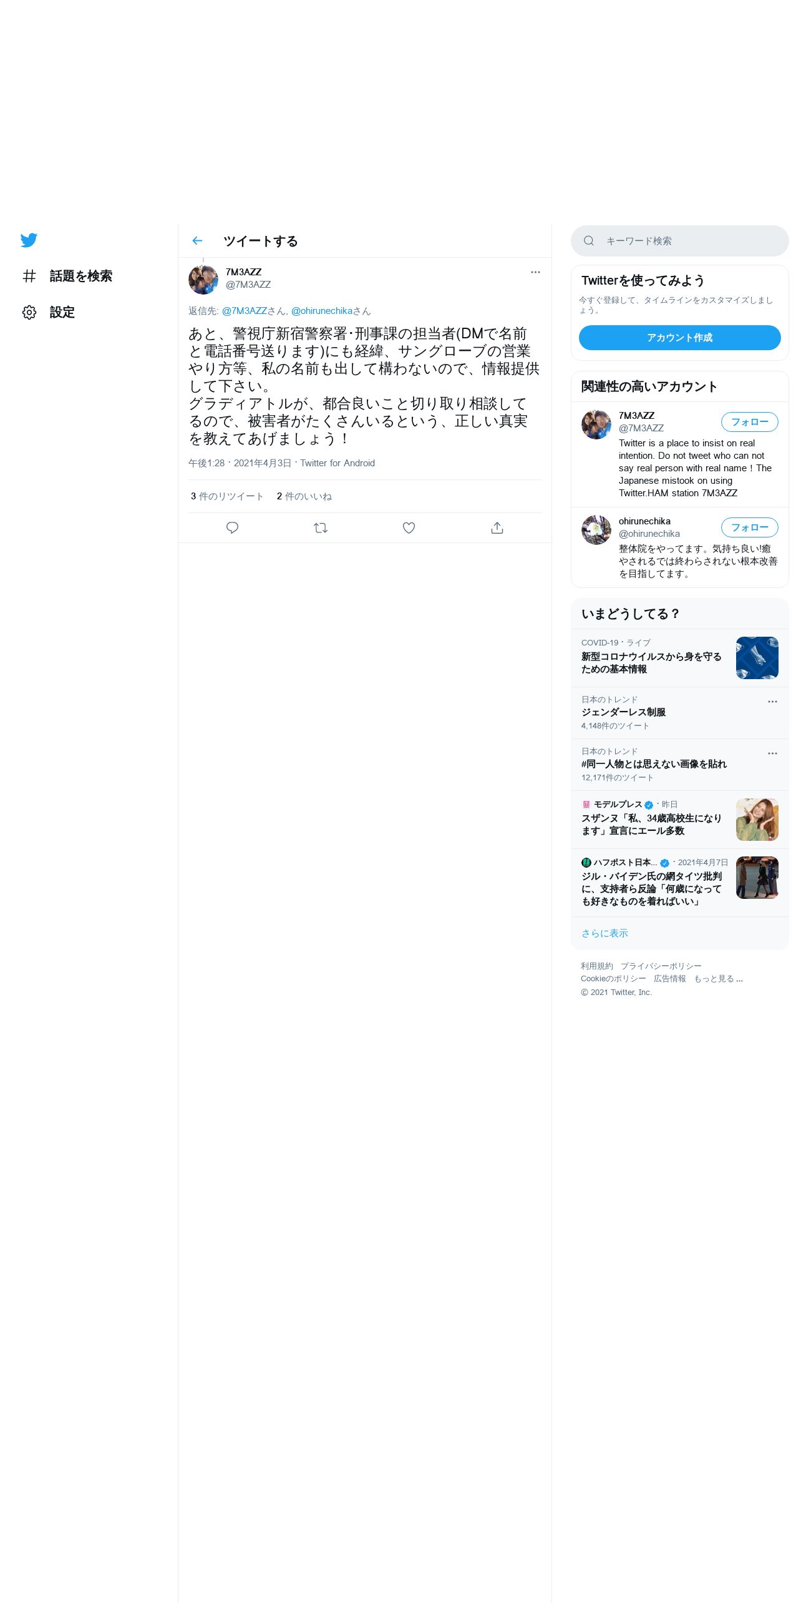Open more options for #同一人物とは思えない画像を貼れ trend

[x=772, y=753]
